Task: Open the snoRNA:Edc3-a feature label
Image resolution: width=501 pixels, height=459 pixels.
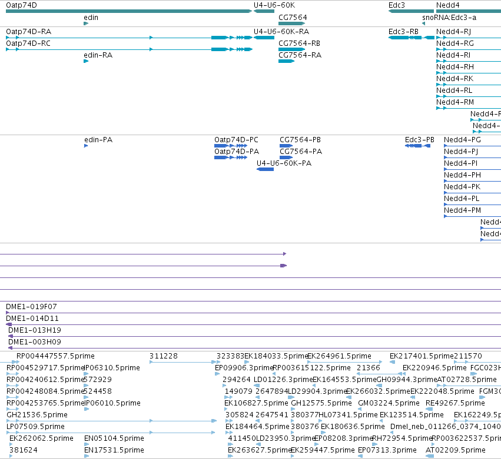Action: coord(449,18)
